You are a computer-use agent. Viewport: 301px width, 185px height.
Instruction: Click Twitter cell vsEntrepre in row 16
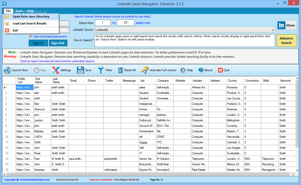coord(112,170)
